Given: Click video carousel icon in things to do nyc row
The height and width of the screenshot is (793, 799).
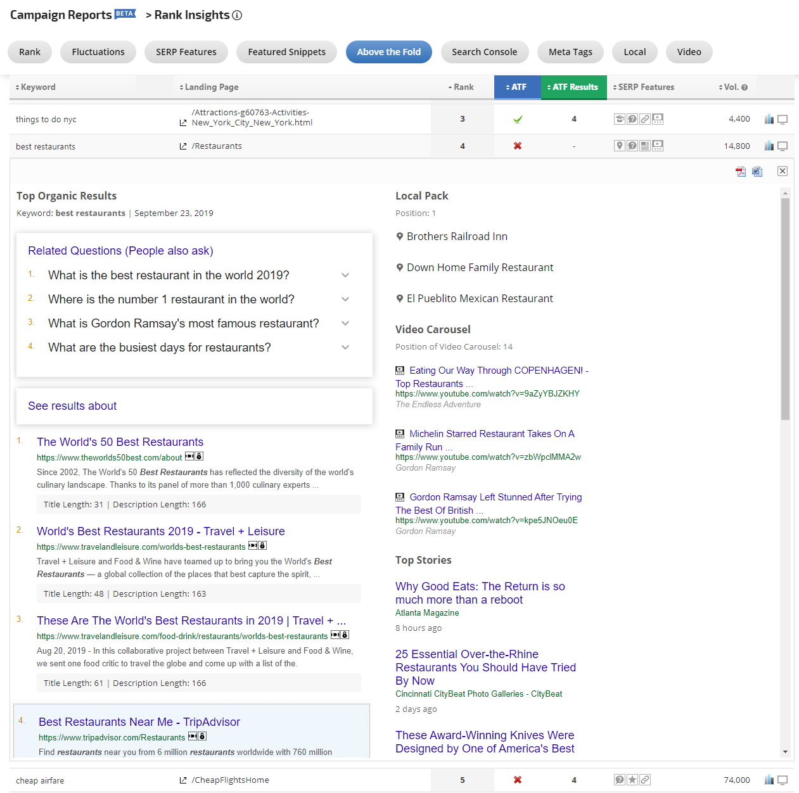Looking at the screenshot, I should tap(658, 119).
